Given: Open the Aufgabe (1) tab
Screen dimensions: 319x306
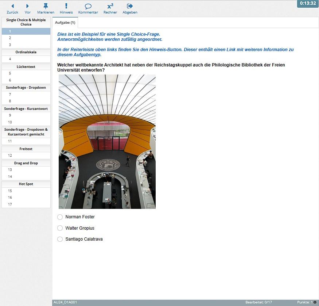Looking at the screenshot, I should pos(65,23).
